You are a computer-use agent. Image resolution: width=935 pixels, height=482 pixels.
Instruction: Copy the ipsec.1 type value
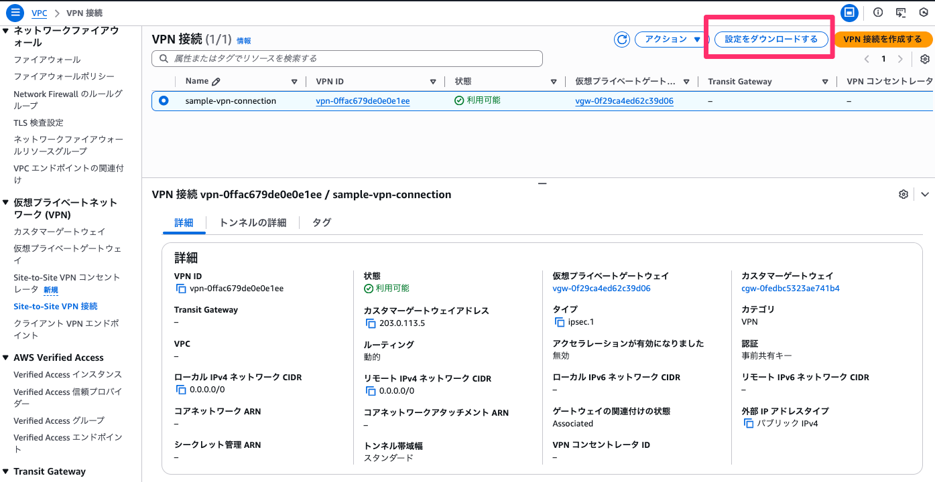click(x=559, y=321)
